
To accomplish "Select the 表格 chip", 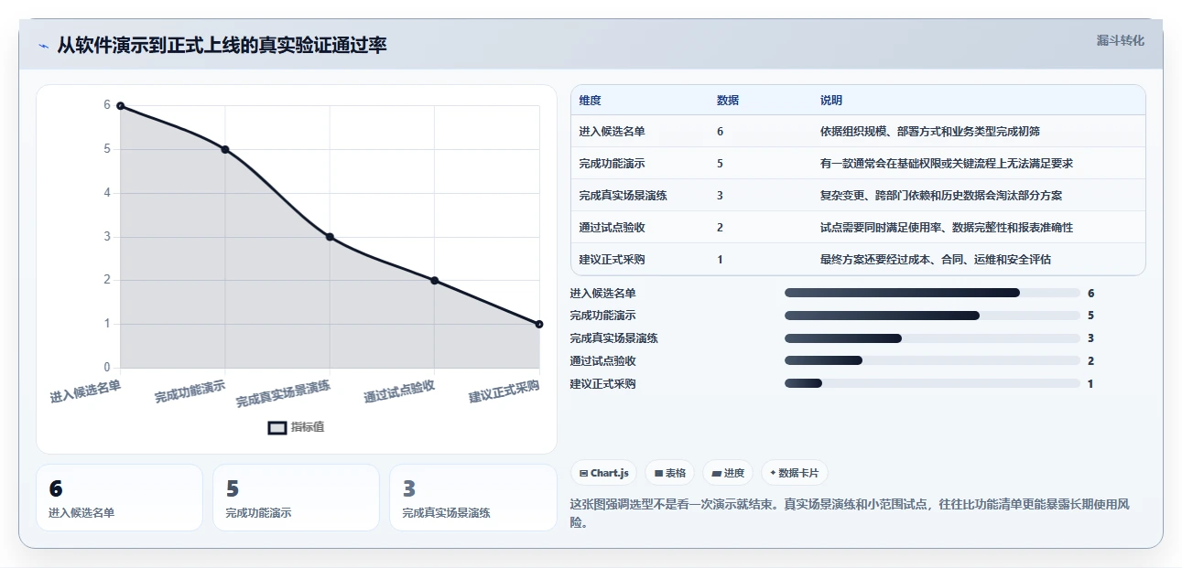I will (670, 473).
